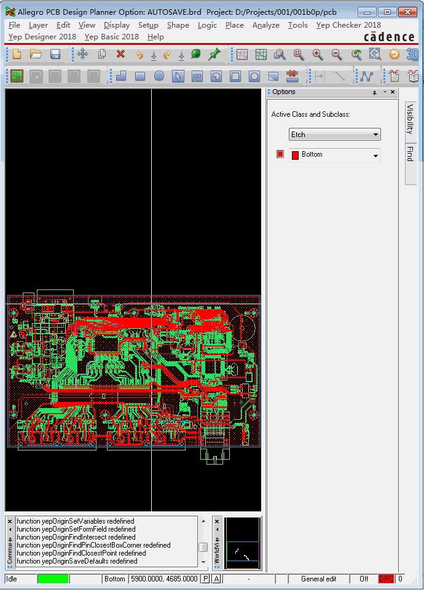
Task: Click the green pushpin icon
Action: [x=214, y=54]
